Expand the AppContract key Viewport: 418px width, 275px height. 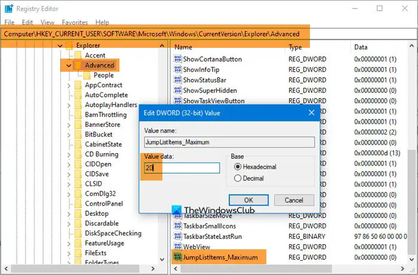click(x=69, y=85)
